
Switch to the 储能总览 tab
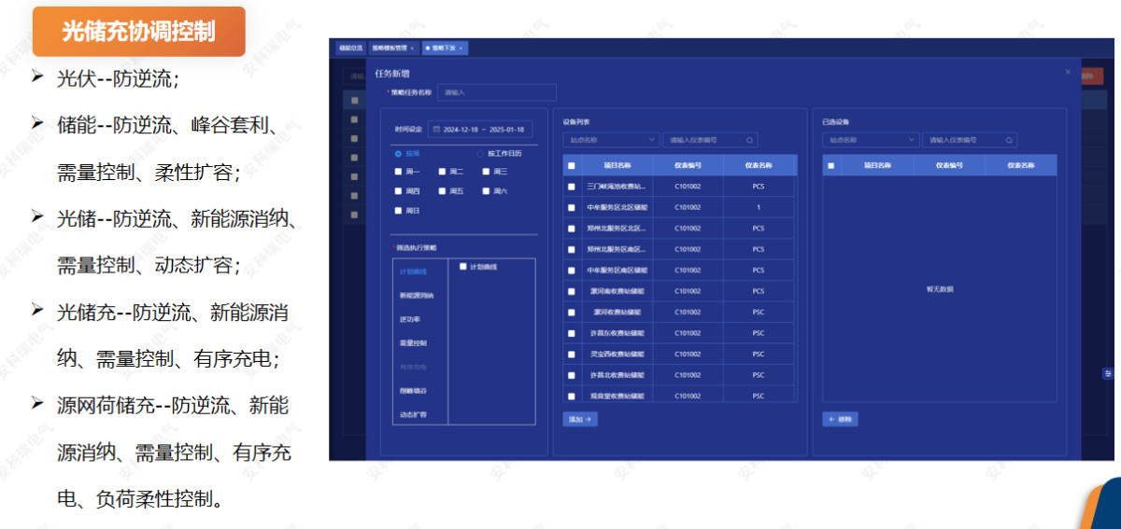pos(350,48)
